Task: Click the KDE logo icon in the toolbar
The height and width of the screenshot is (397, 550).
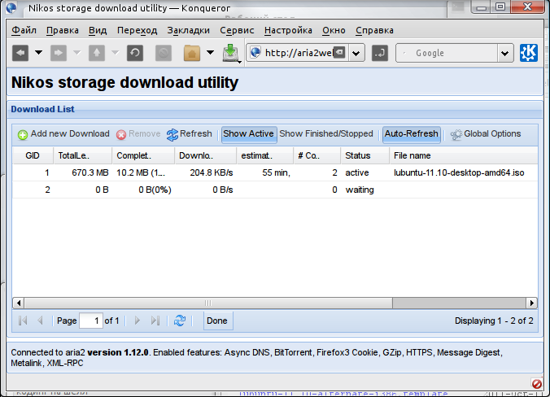Action: 529,53
